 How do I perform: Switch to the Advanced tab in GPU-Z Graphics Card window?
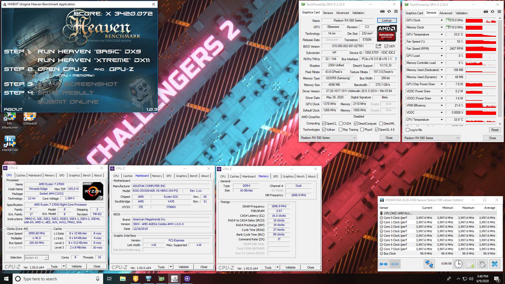[x=342, y=13]
